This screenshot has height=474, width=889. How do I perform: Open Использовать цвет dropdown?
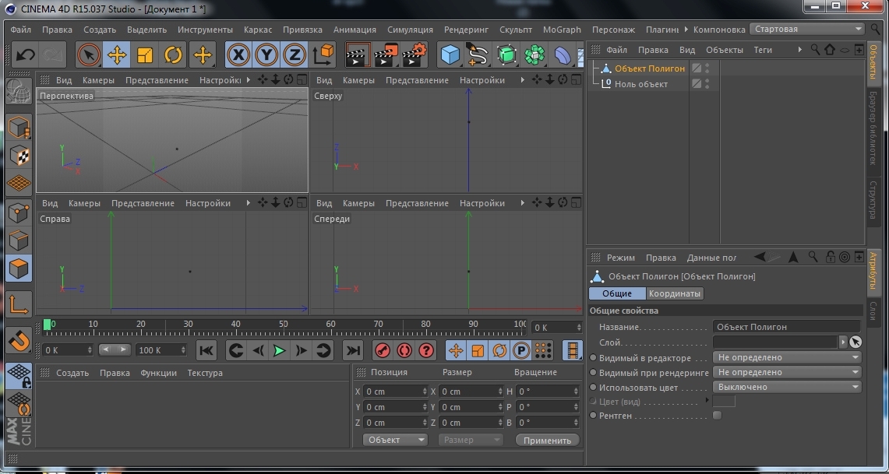coord(787,387)
